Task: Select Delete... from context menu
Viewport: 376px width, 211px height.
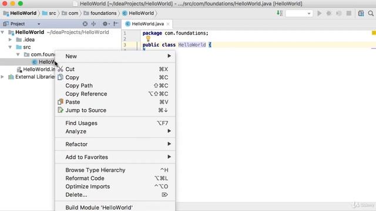Action: (115, 195)
